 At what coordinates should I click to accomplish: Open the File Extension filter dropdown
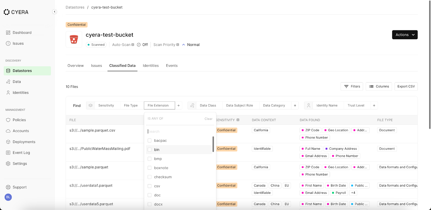[x=159, y=105]
